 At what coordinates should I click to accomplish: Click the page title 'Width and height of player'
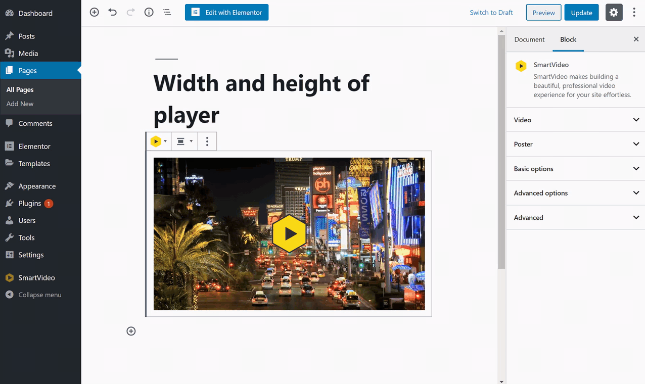[261, 99]
